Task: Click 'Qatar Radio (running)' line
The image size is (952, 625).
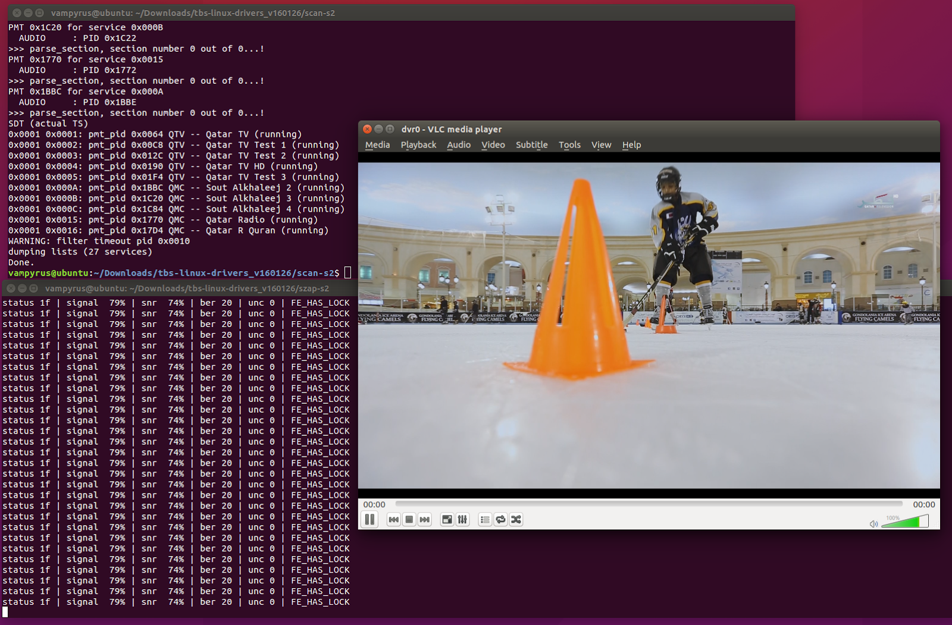Action: tap(163, 220)
